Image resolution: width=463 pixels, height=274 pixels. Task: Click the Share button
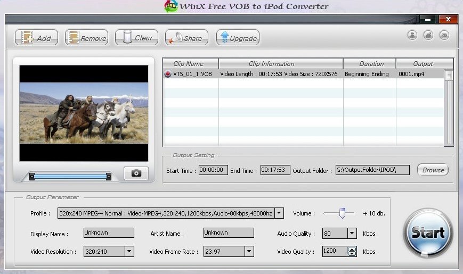186,38
